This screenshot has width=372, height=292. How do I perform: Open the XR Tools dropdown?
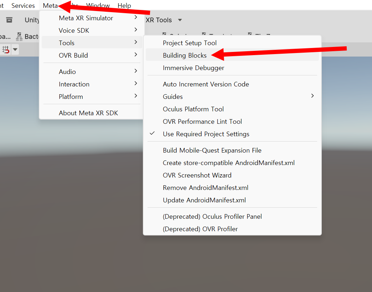pyautogui.click(x=164, y=20)
